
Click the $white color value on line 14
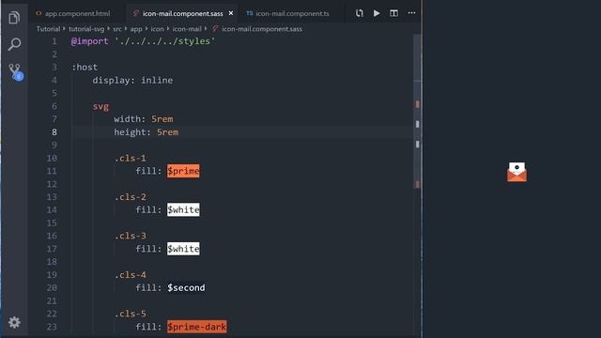pyautogui.click(x=183, y=210)
